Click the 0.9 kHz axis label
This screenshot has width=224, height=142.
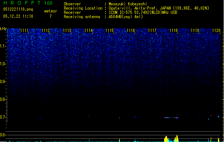tap(3, 82)
